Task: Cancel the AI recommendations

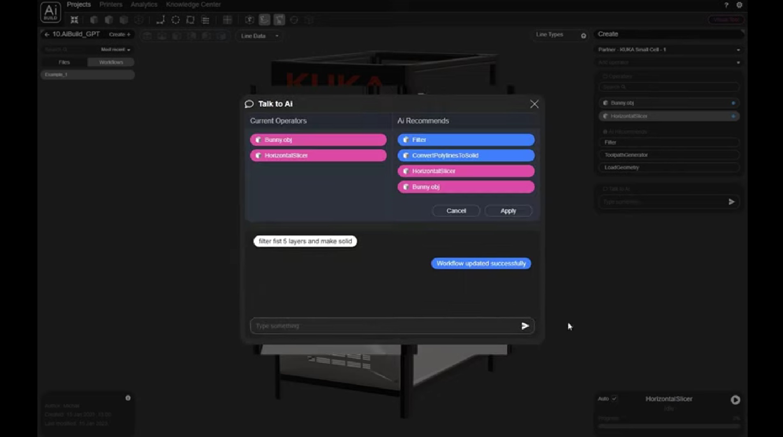Action: point(456,211)
